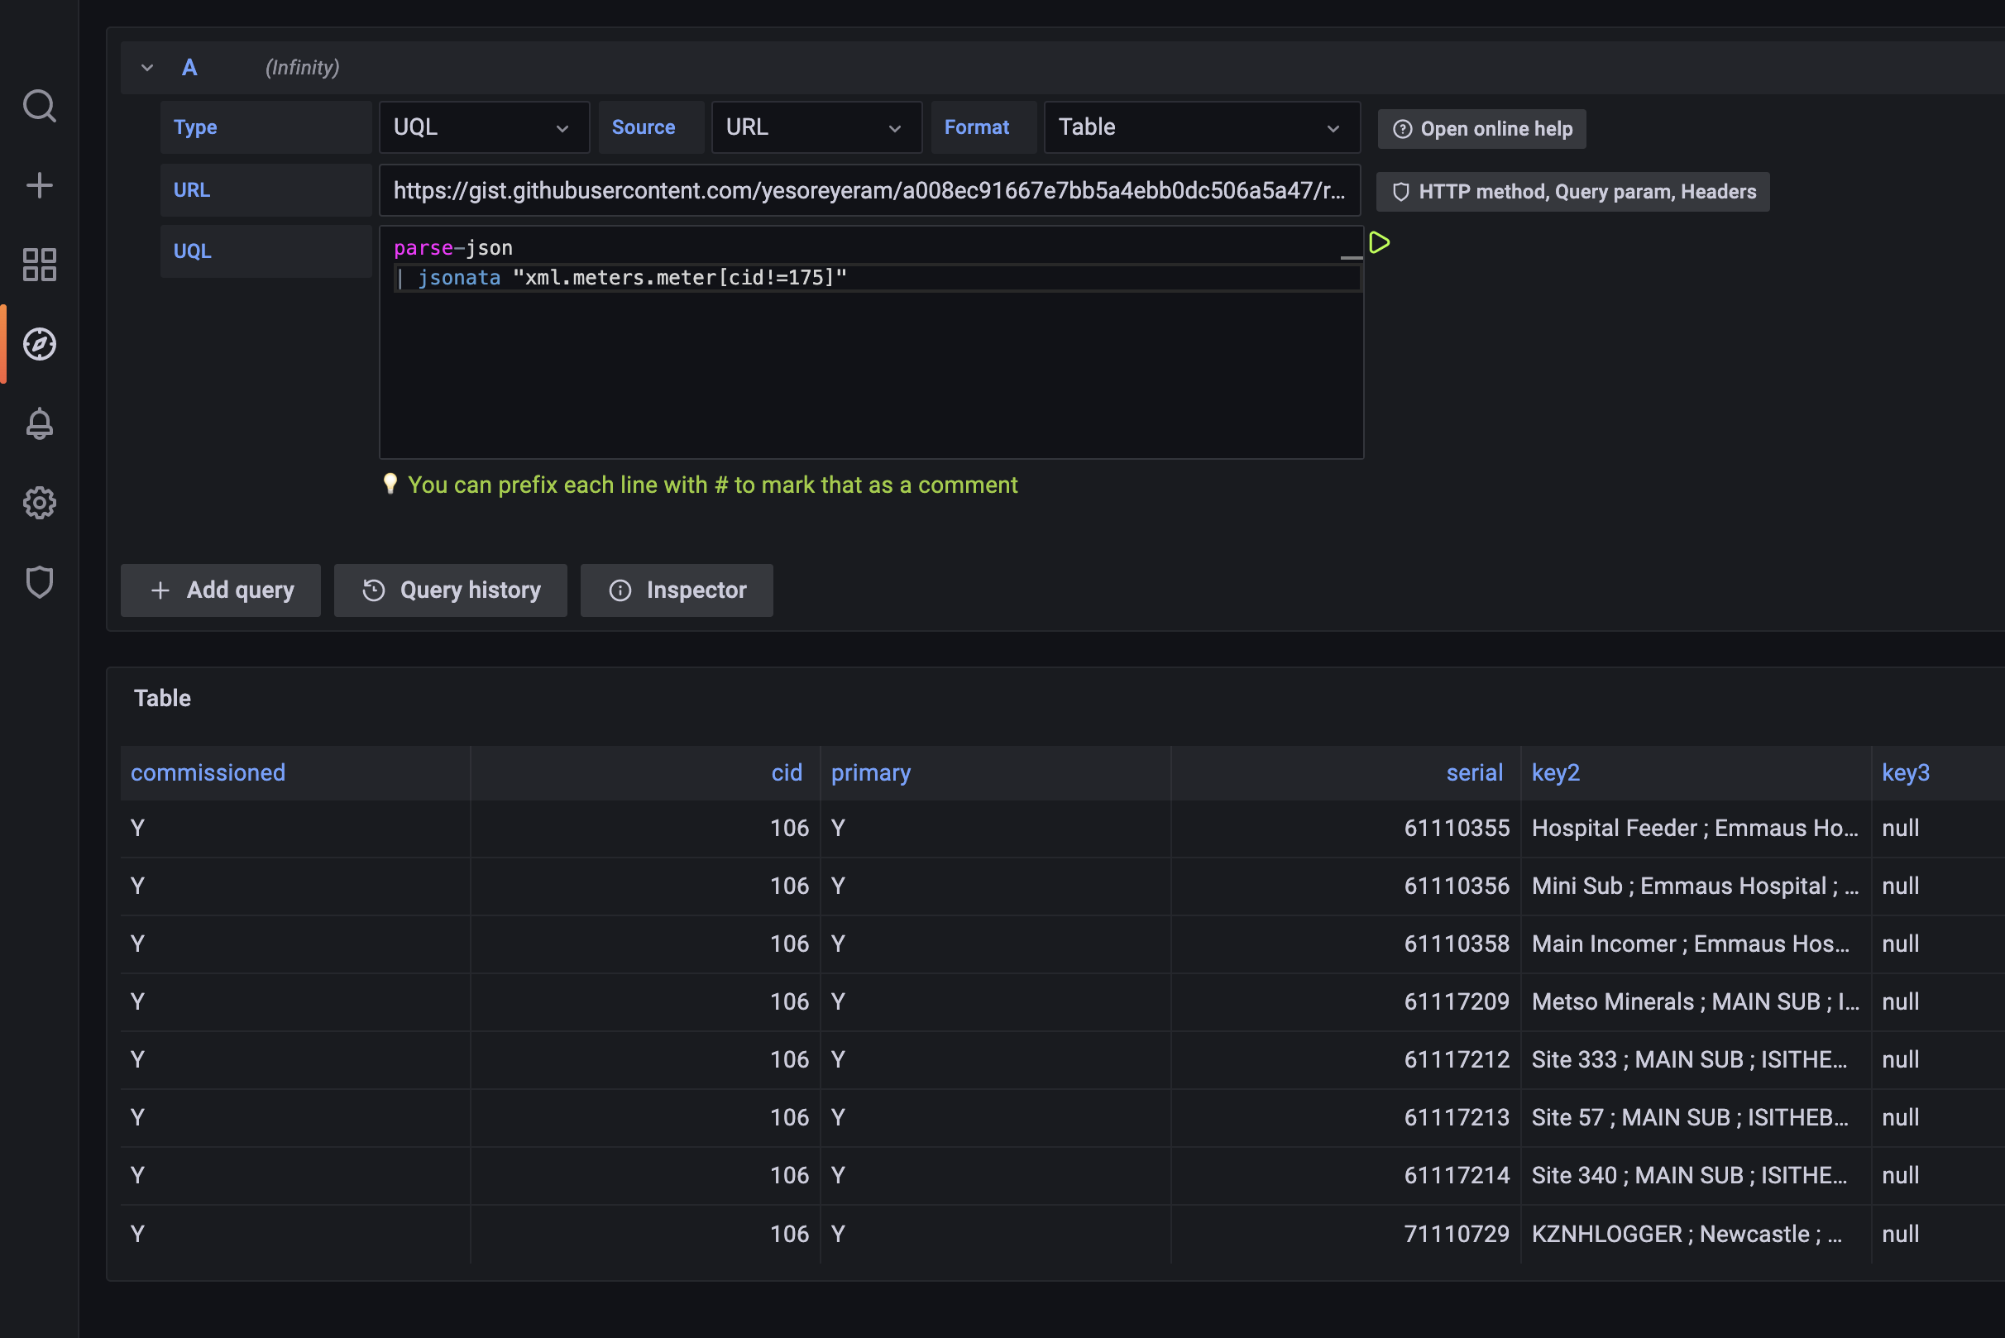Sort the table by the serial column
2005x1338 pixels.
click(1476, 772)
